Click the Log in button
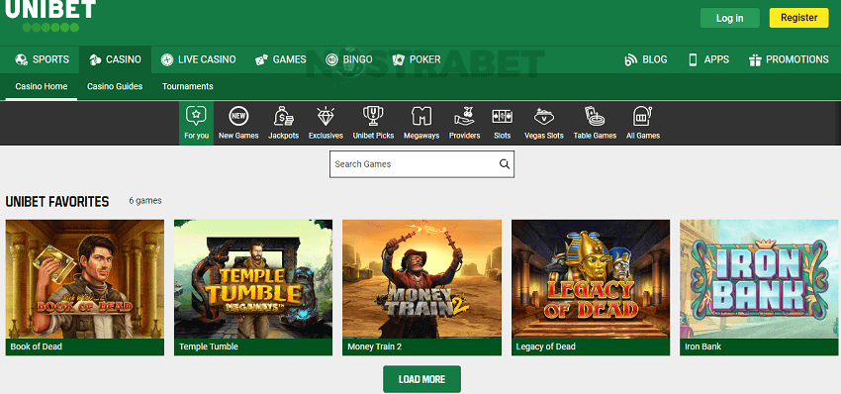 tap(730, 18)
